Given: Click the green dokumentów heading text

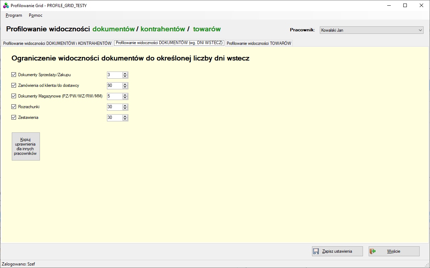Looking at the screenshot, I should (x=114, y=29).
